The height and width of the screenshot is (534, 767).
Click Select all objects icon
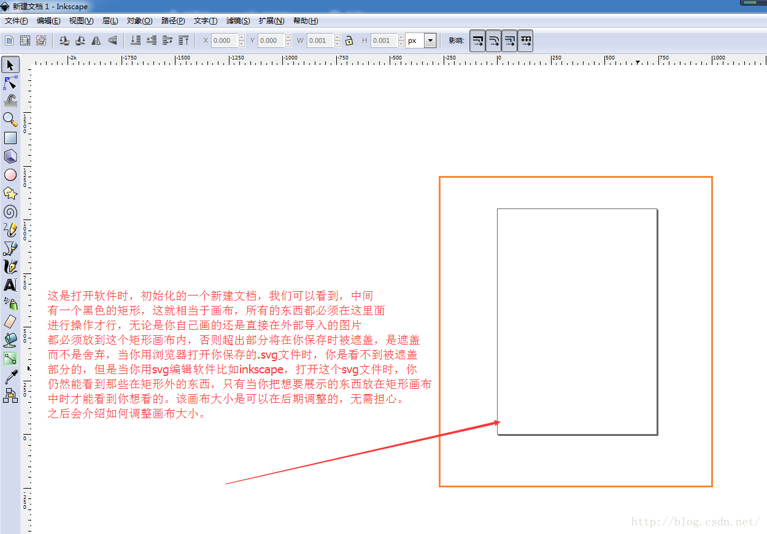[9, 40]
